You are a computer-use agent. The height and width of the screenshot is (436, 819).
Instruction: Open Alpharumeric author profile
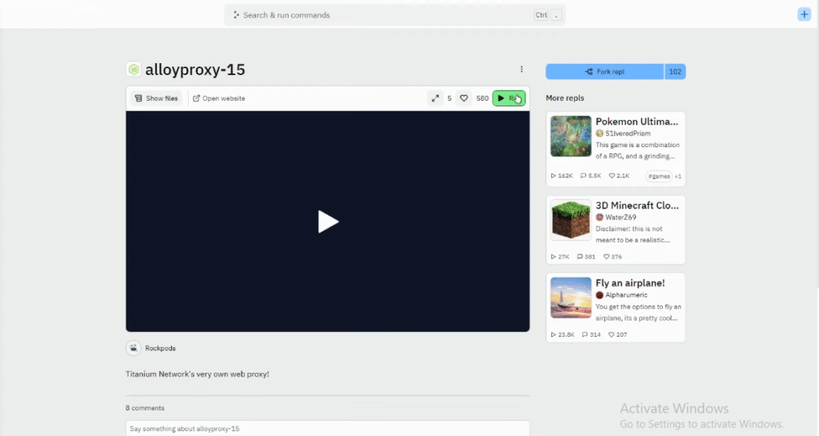point(626,295)
